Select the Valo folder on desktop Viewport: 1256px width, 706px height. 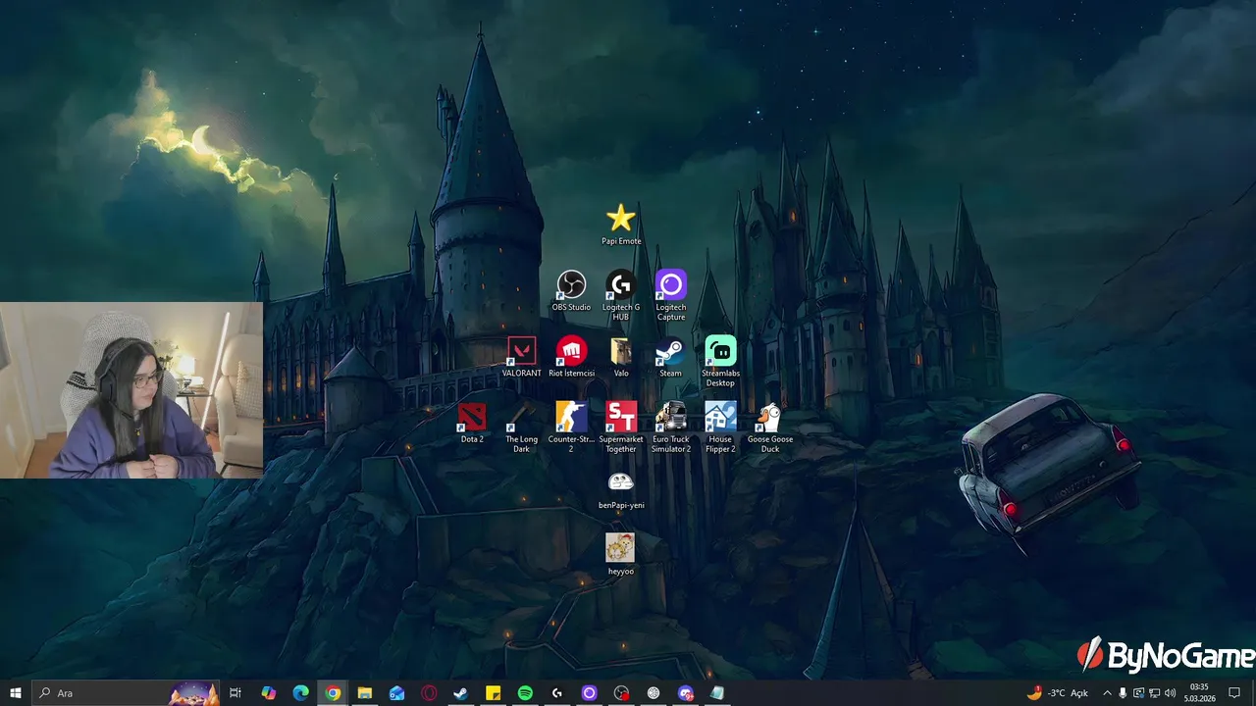[x=621, y=357]
